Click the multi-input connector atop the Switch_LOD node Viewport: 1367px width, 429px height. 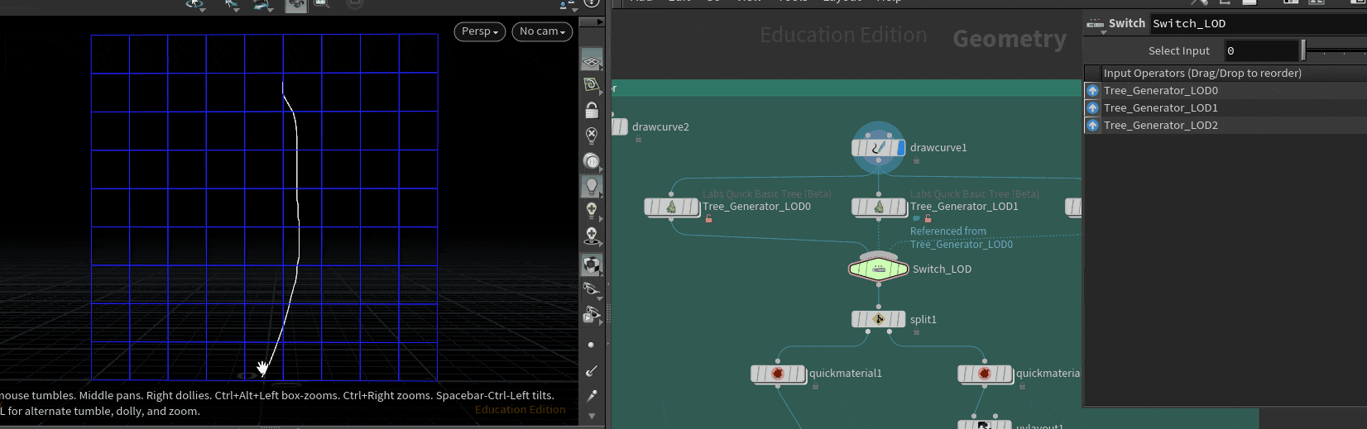click(x=879, y=255)
